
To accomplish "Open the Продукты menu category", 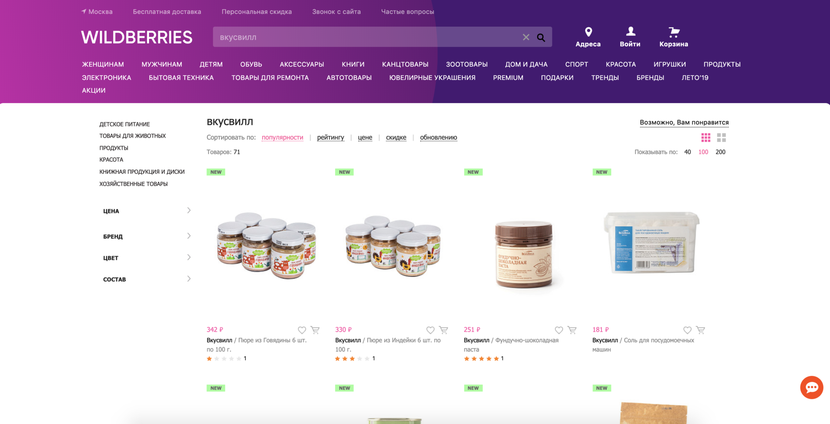I will pyautogui.click(x=722, y=64).
